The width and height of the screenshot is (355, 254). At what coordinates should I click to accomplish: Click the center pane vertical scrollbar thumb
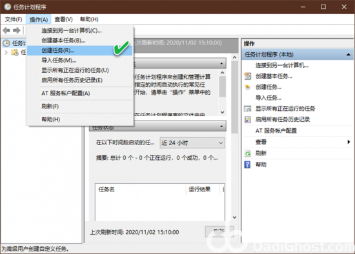(x=234, y=97)
